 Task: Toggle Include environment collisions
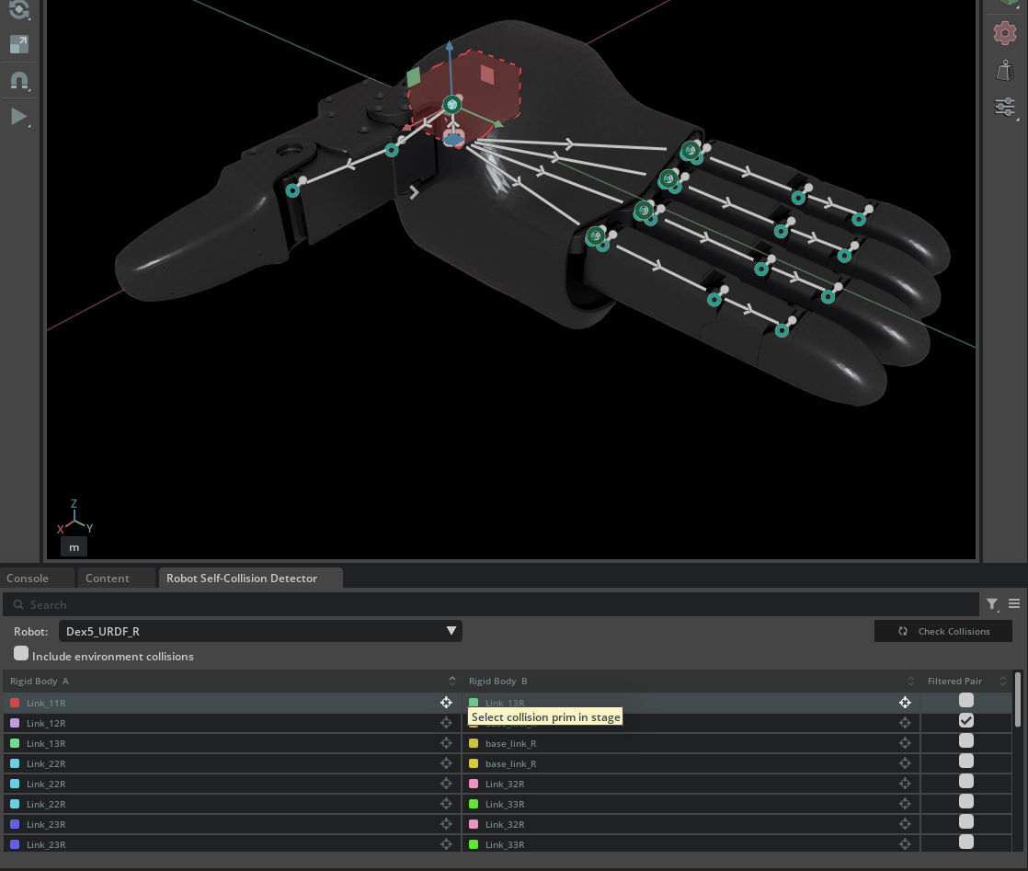click(21, 652)
